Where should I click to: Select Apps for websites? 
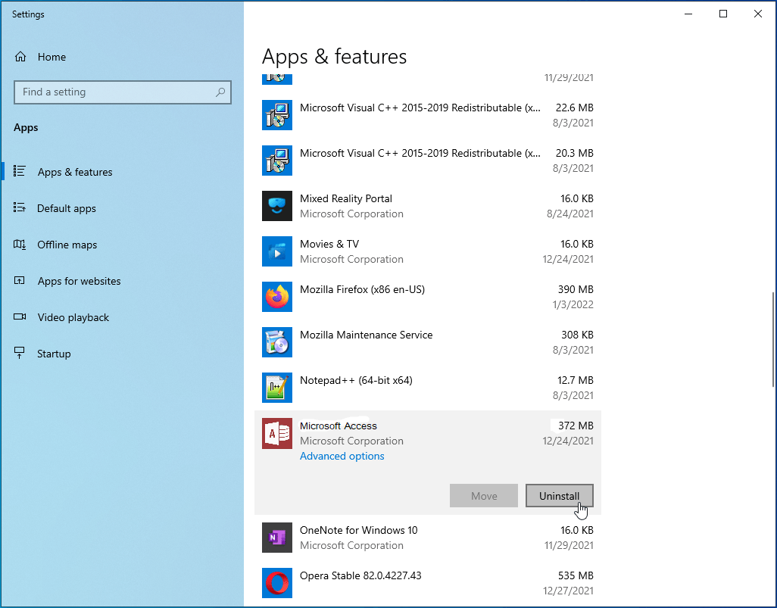(x=79, y=281)
